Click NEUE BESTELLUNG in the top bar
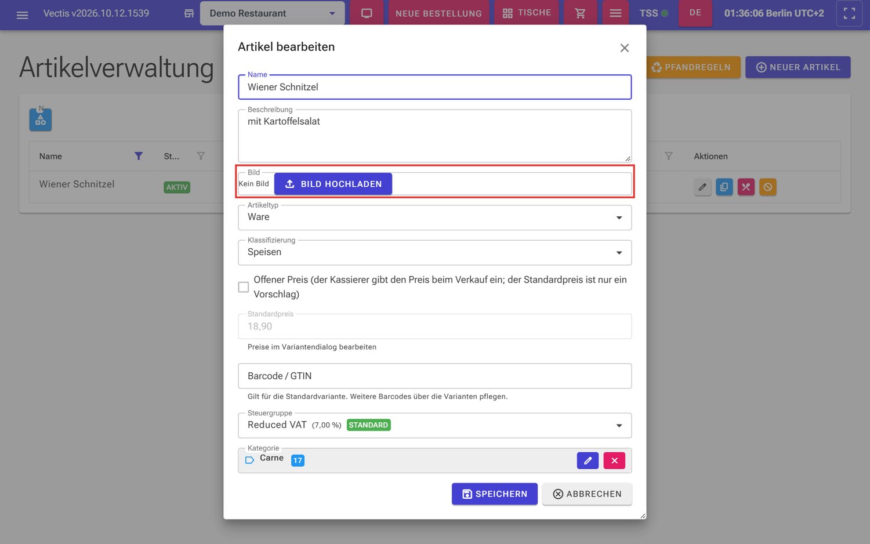Screen dimensions: 870x544 438,13
